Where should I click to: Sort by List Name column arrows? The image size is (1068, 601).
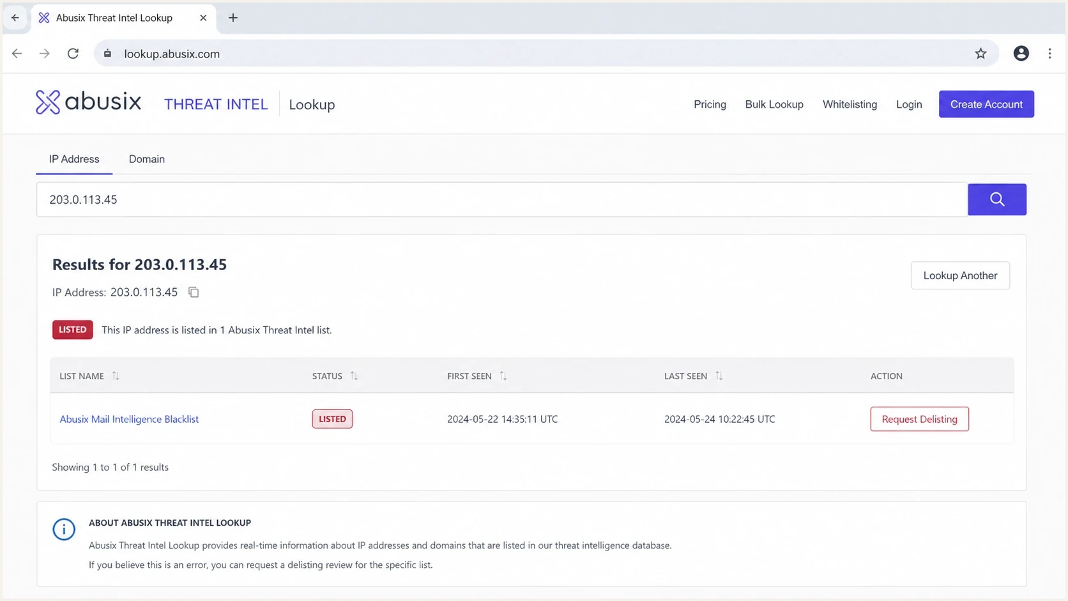[116, 376]
